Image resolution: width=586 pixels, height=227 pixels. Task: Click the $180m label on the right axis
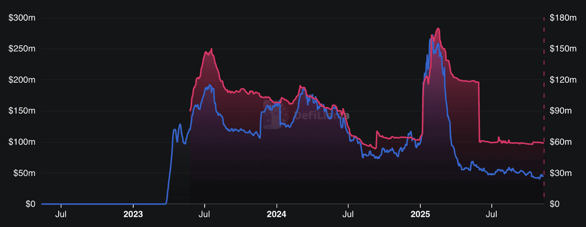[564, 18]
